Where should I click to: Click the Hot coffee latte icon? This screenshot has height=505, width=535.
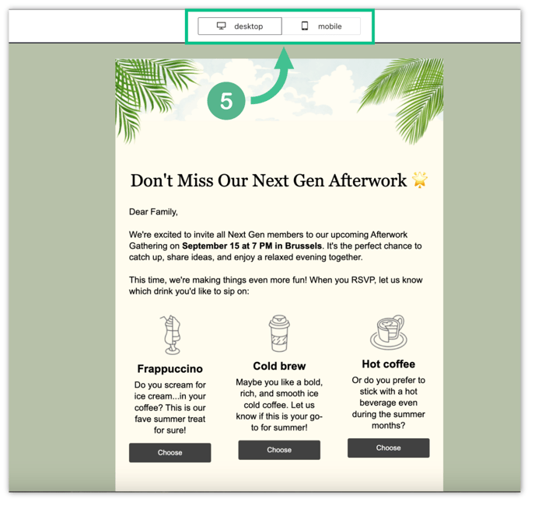click(x=389, y=332)
